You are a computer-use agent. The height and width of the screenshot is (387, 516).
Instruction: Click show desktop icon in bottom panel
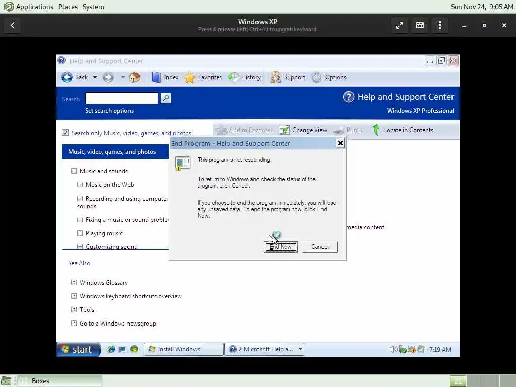pyautogui.click(x=6, y=381)
